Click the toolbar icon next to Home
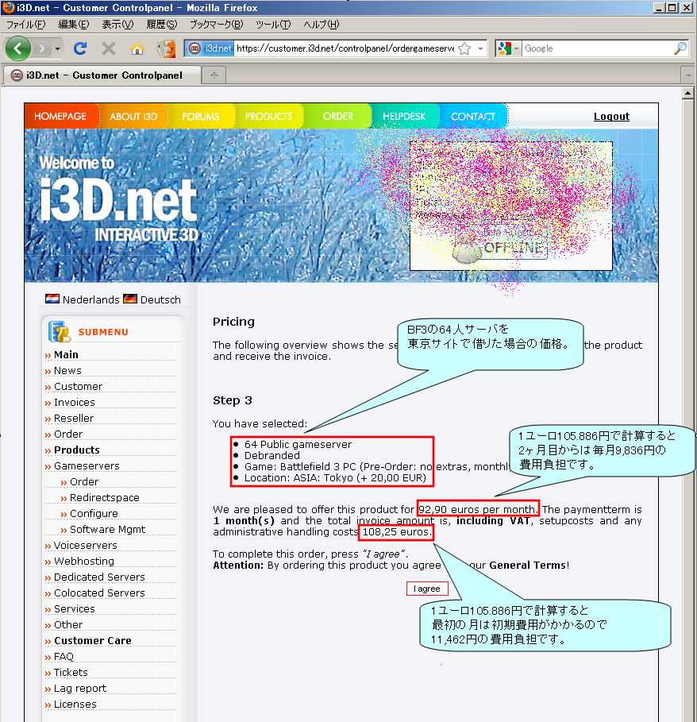Viewport: 697px width, 722px height. [x=166, y=48]
